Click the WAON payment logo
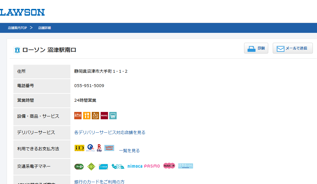 pos(109,148)
